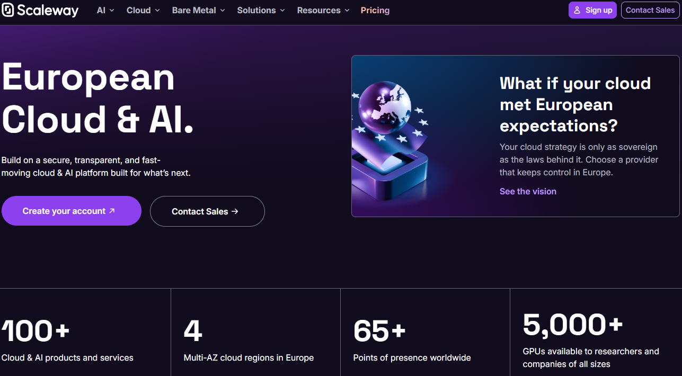682x376 pixels.
Task: Expand the Solutions menu chevron
Action: (x=282, y=11)
